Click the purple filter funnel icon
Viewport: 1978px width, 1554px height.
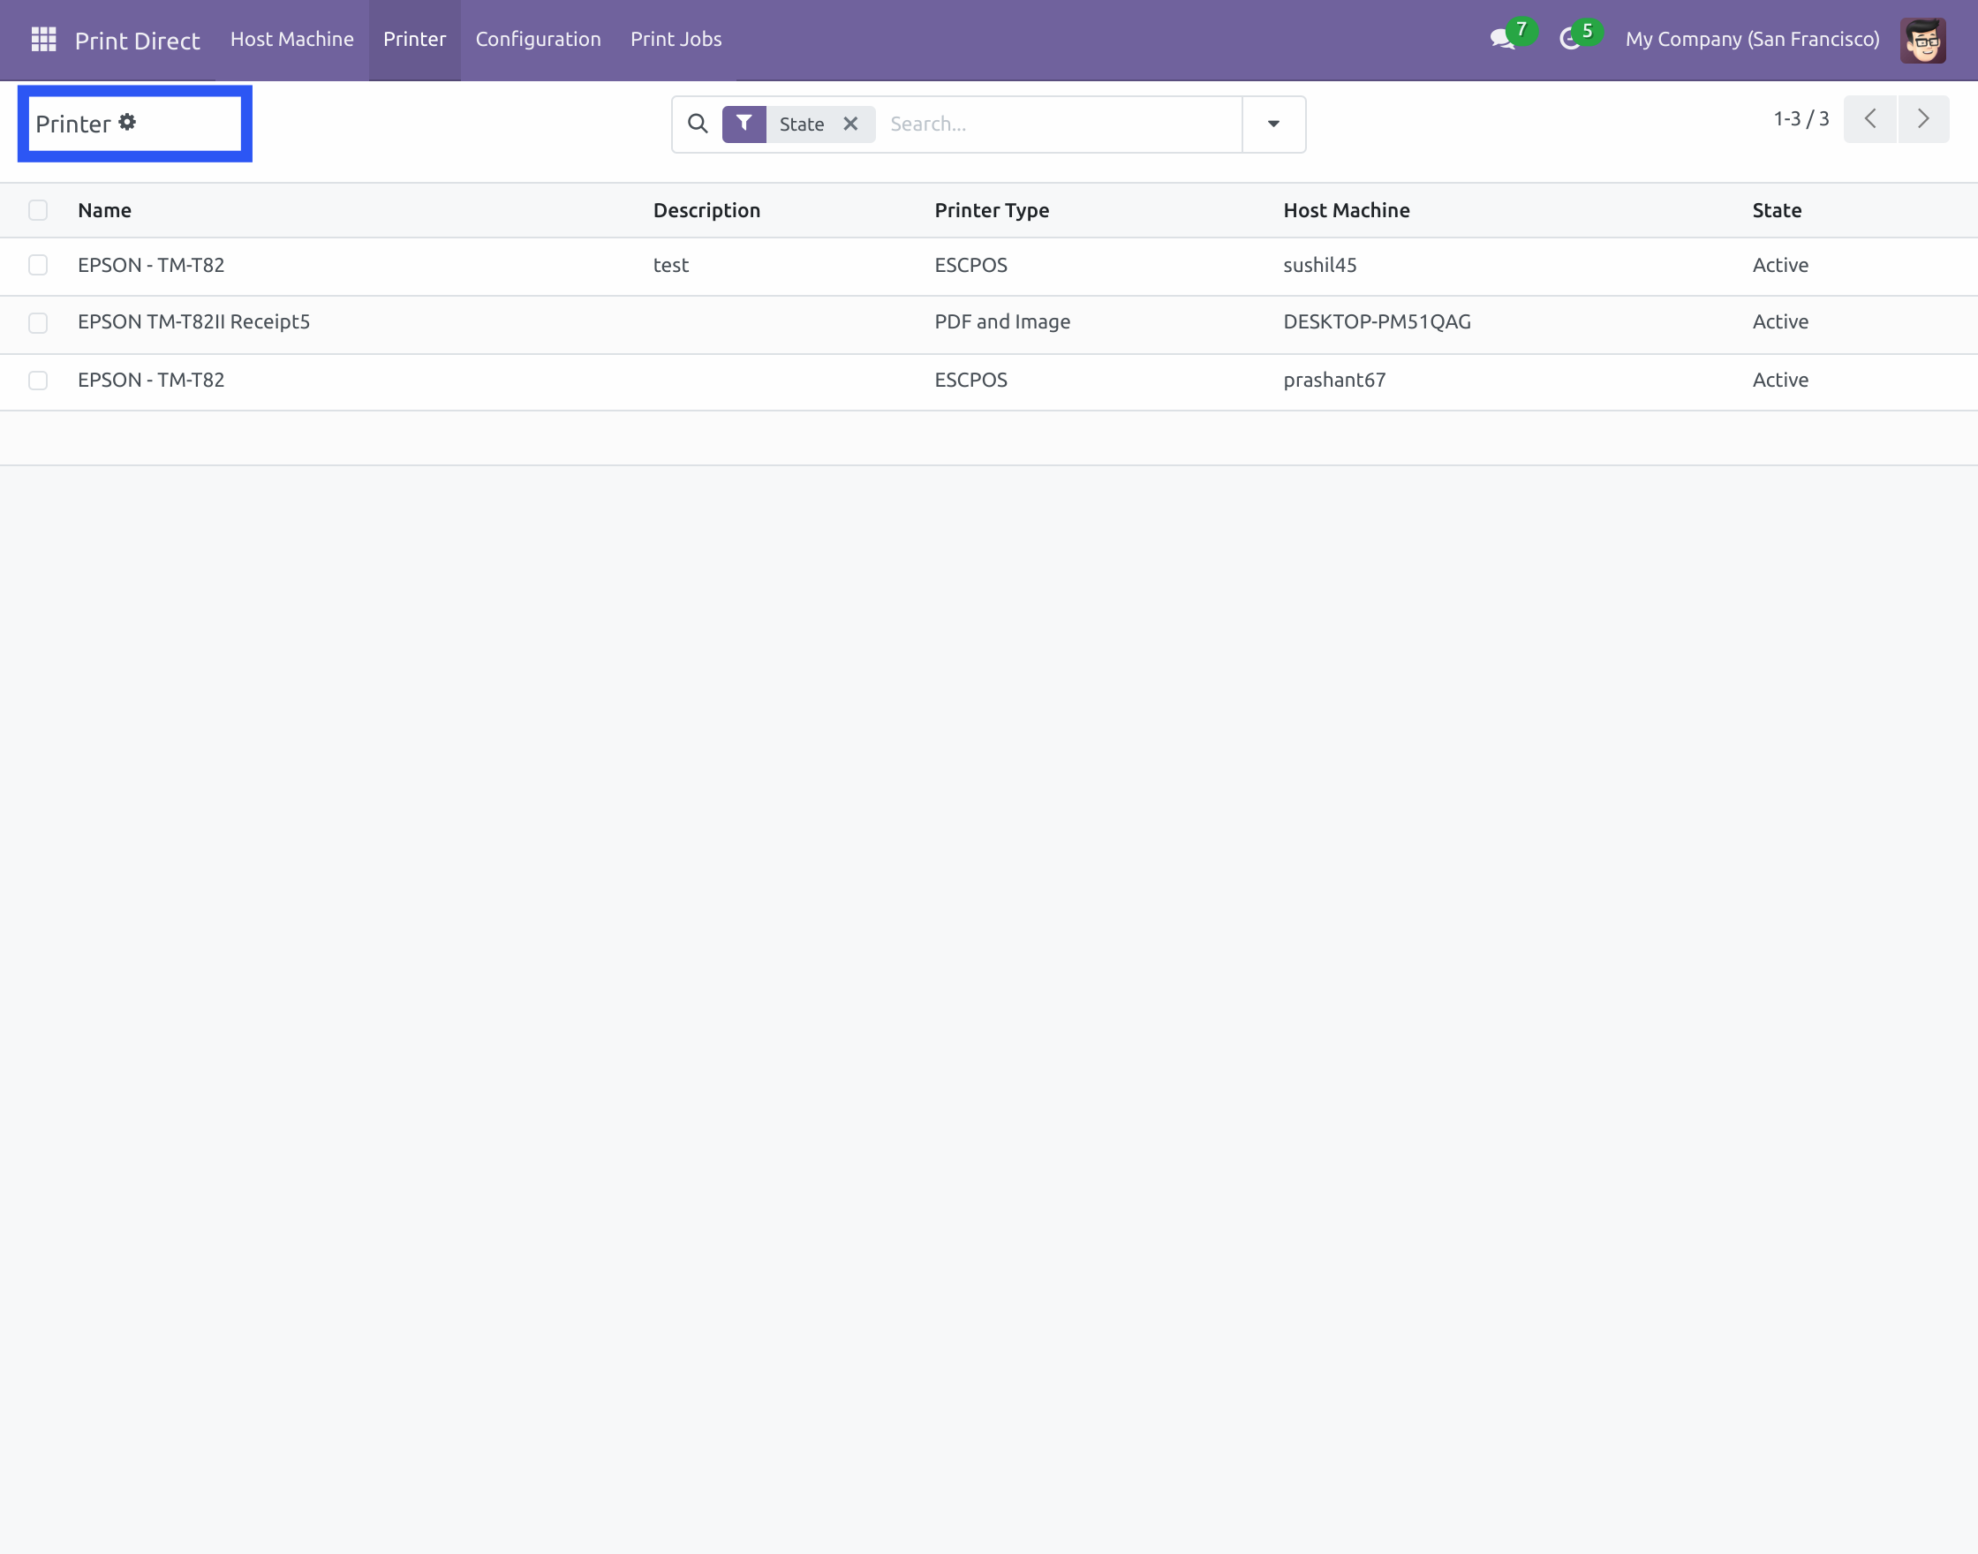pos(744,124)
